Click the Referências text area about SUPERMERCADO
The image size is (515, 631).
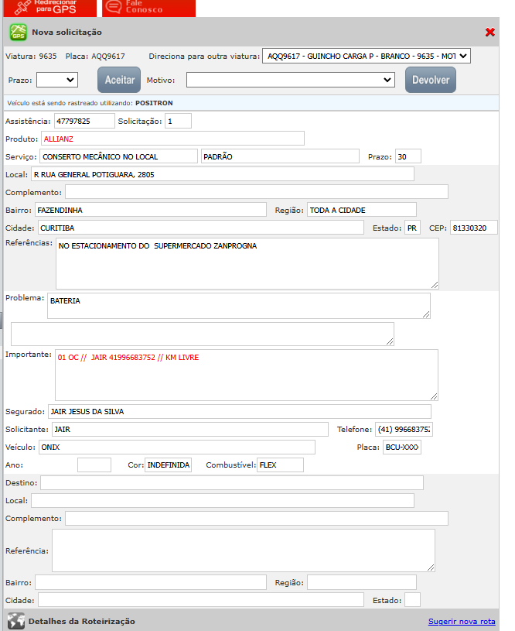(247, 263)
